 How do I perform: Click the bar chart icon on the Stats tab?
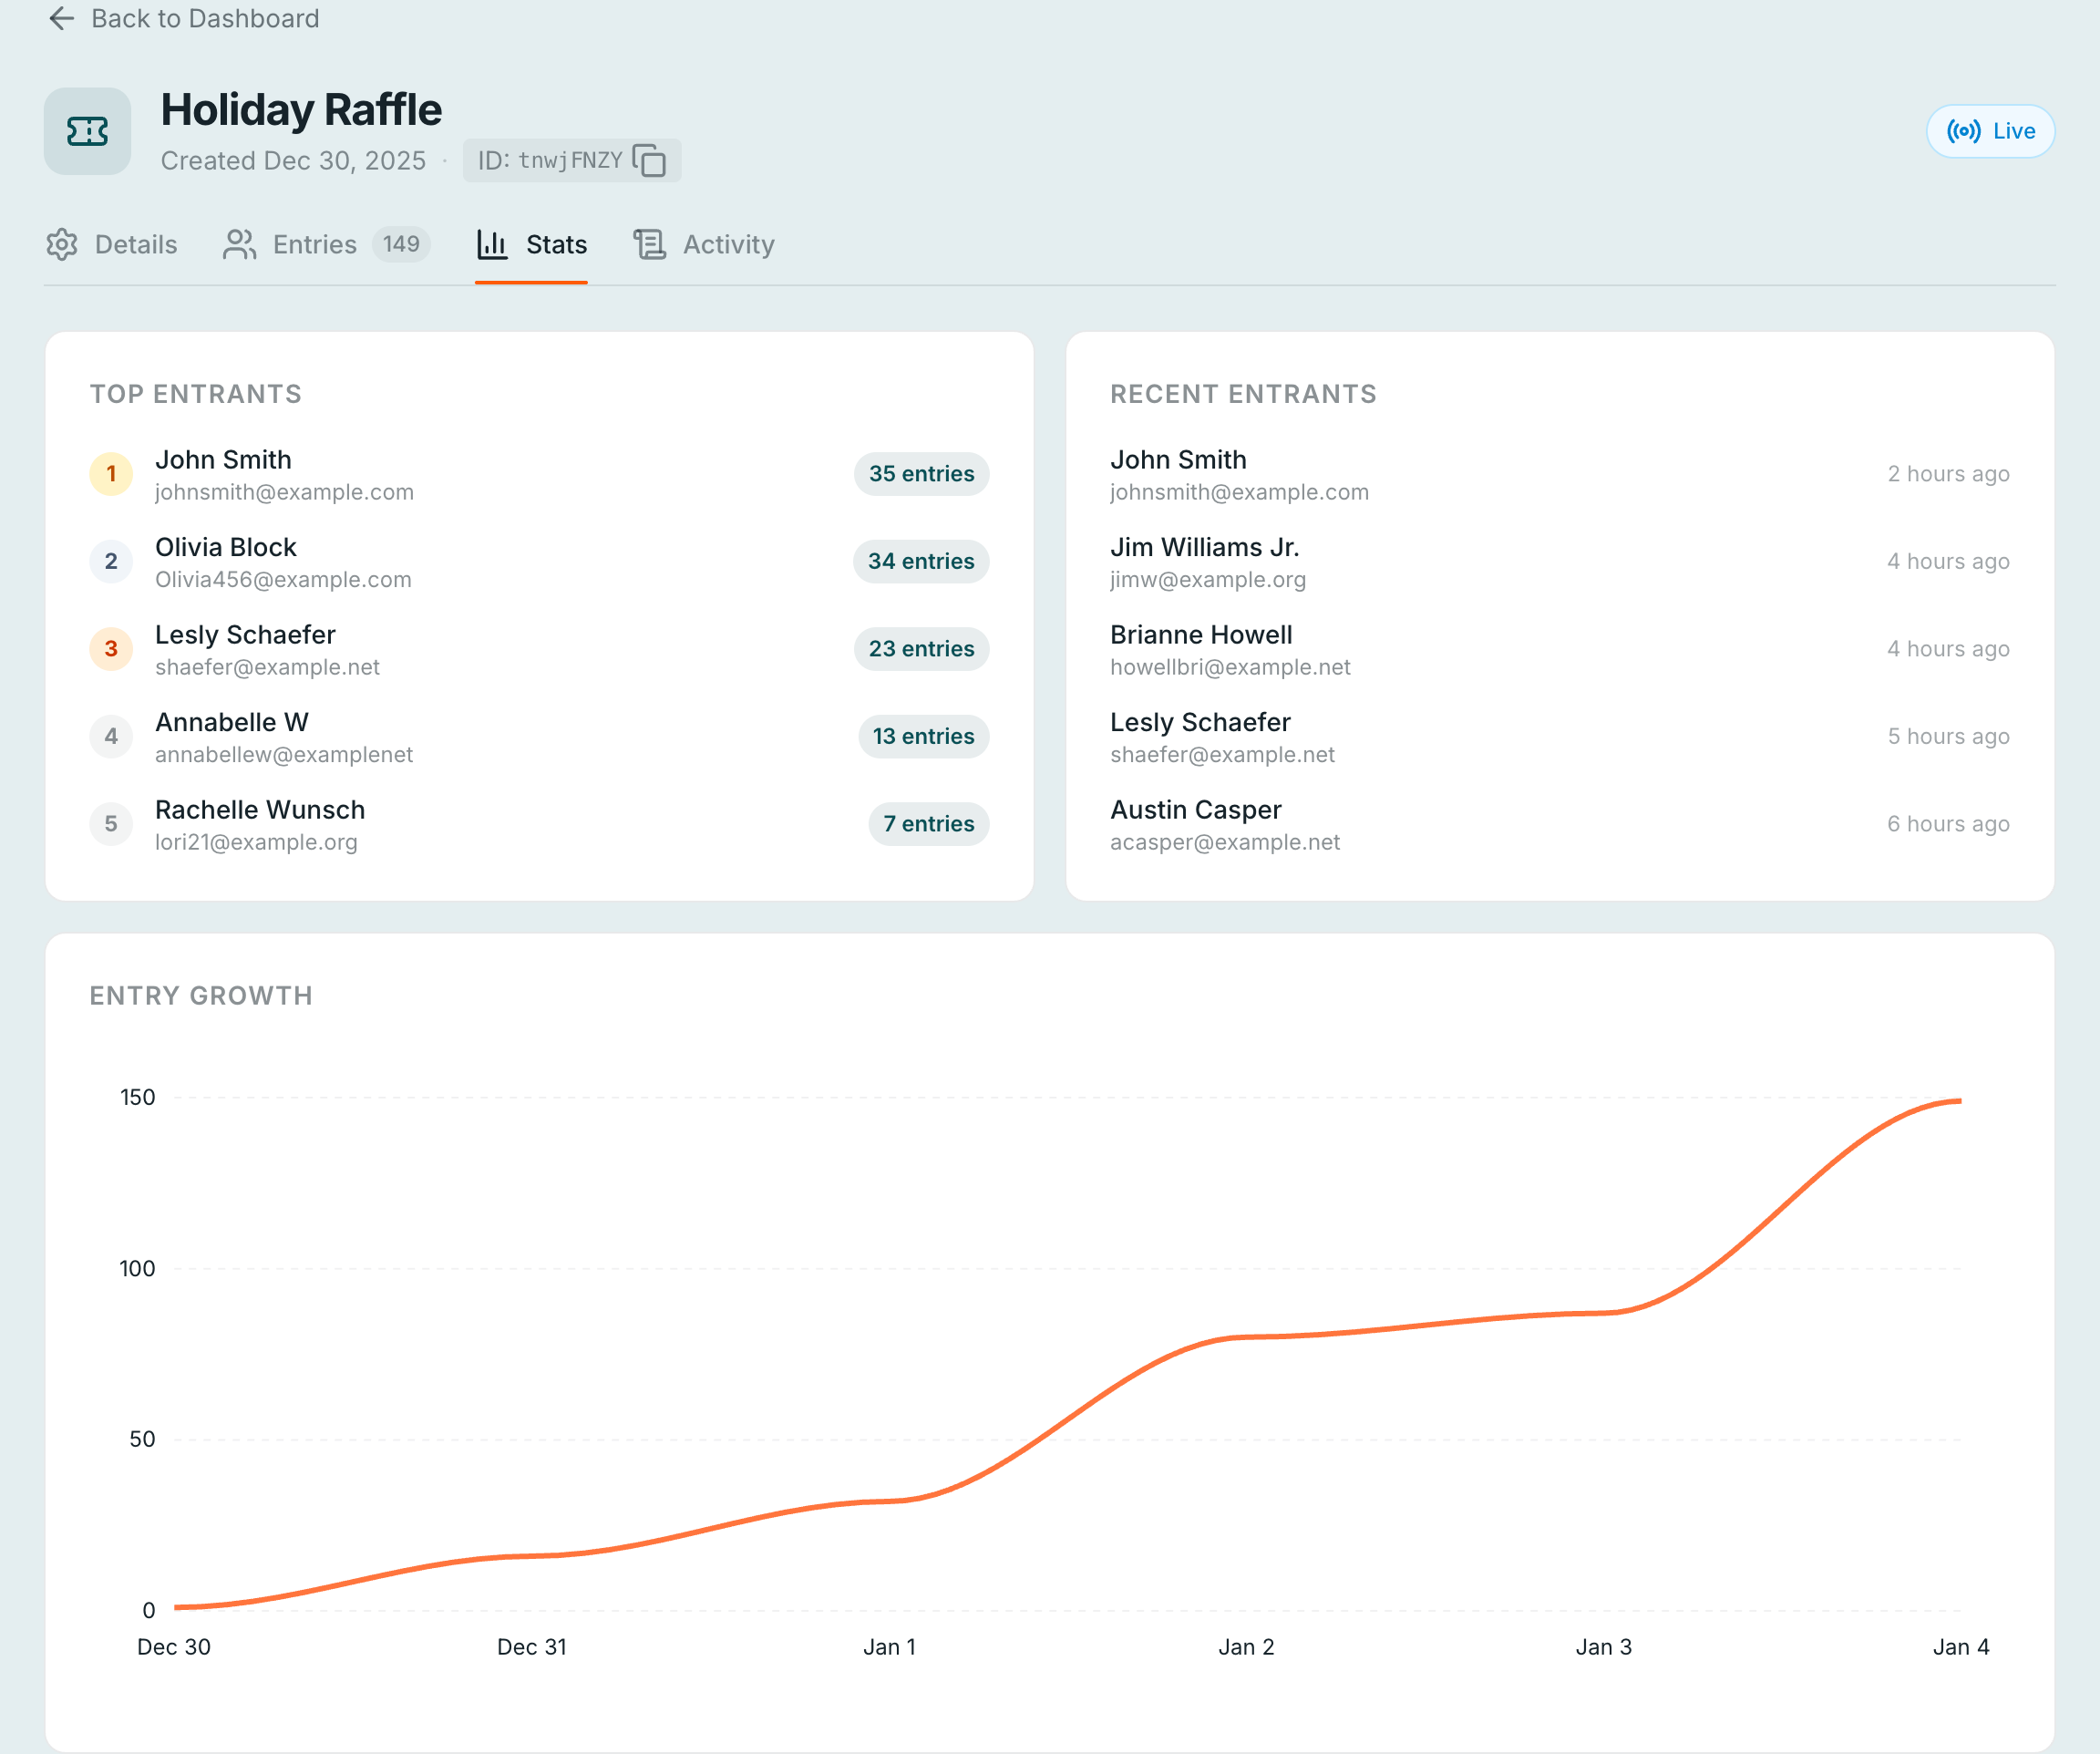pyautogui.click(x=492, y=244)
